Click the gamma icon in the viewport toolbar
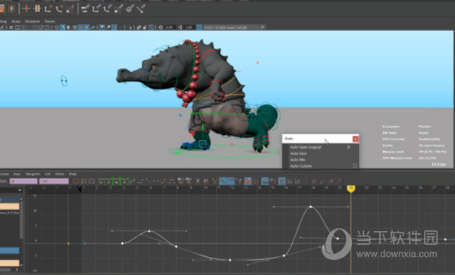This screenshot has height=275, width=455. click(180, 27)
